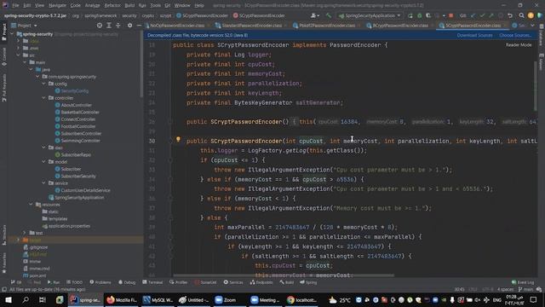Collapse the spring-security root project node

tap(12, 34)
